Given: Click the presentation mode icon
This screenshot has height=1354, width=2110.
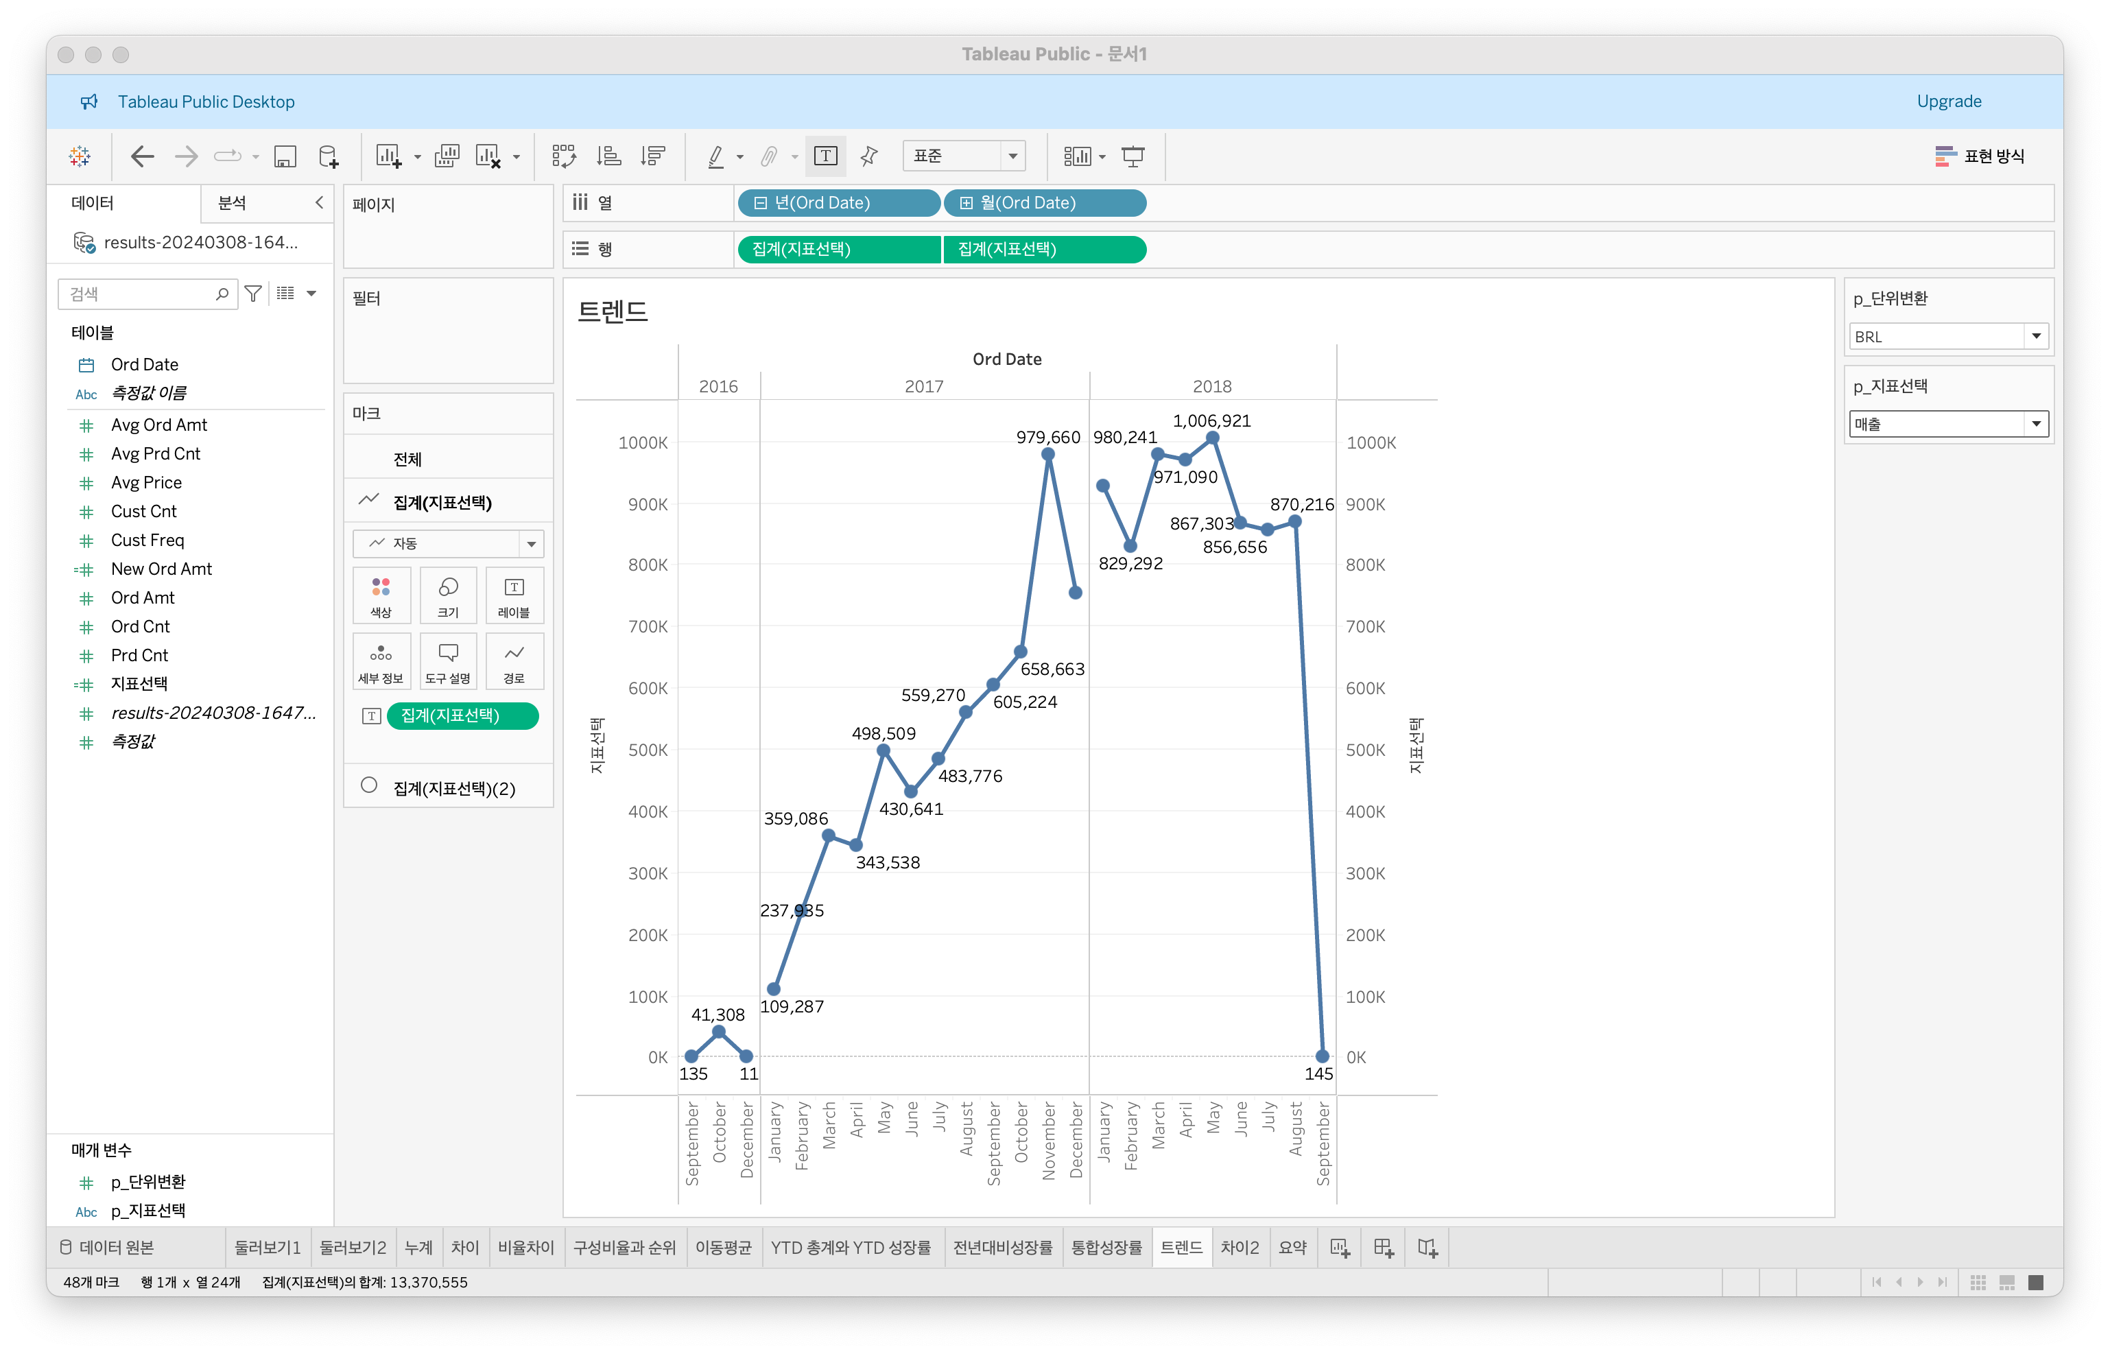Looking at the screenshot, I should click(x=1133, y=156).
